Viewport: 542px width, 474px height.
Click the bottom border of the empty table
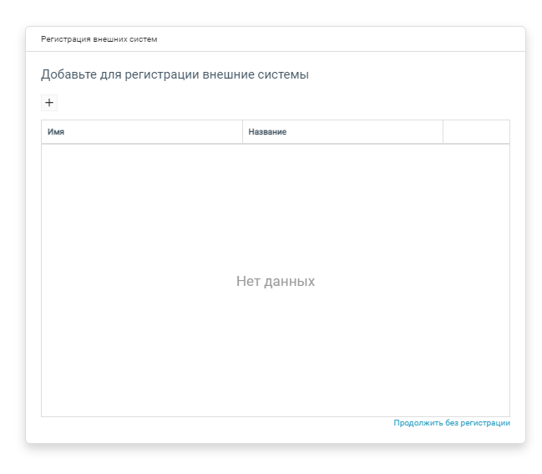pyautogui.click(x=276, y=416)
